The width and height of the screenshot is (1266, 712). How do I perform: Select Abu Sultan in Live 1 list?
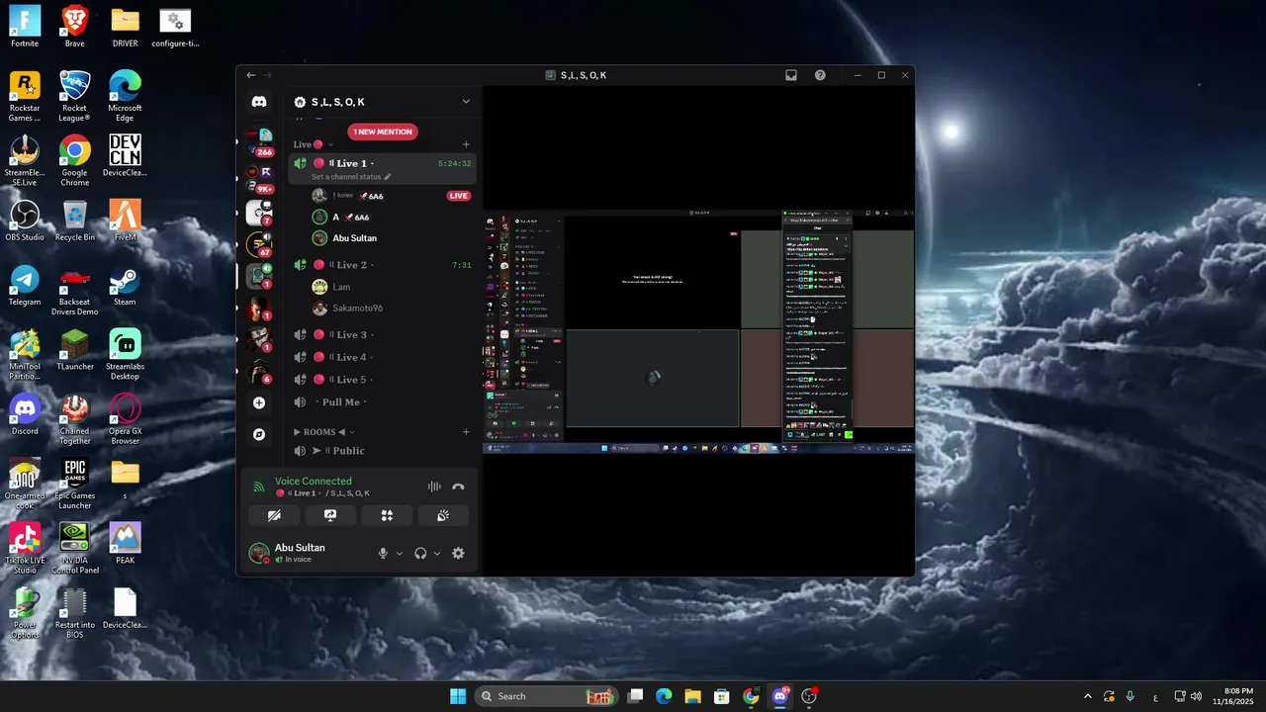click(x=391, y=238)
